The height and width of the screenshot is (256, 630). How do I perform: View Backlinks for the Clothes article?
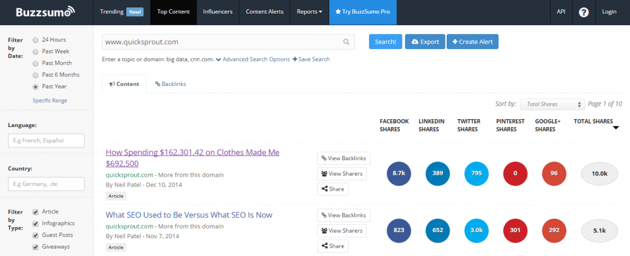[343, 158]
